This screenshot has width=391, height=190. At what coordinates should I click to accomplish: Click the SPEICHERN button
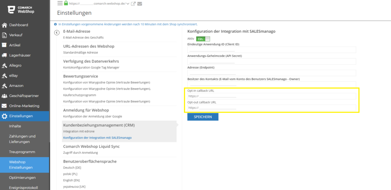coord(203,117)
